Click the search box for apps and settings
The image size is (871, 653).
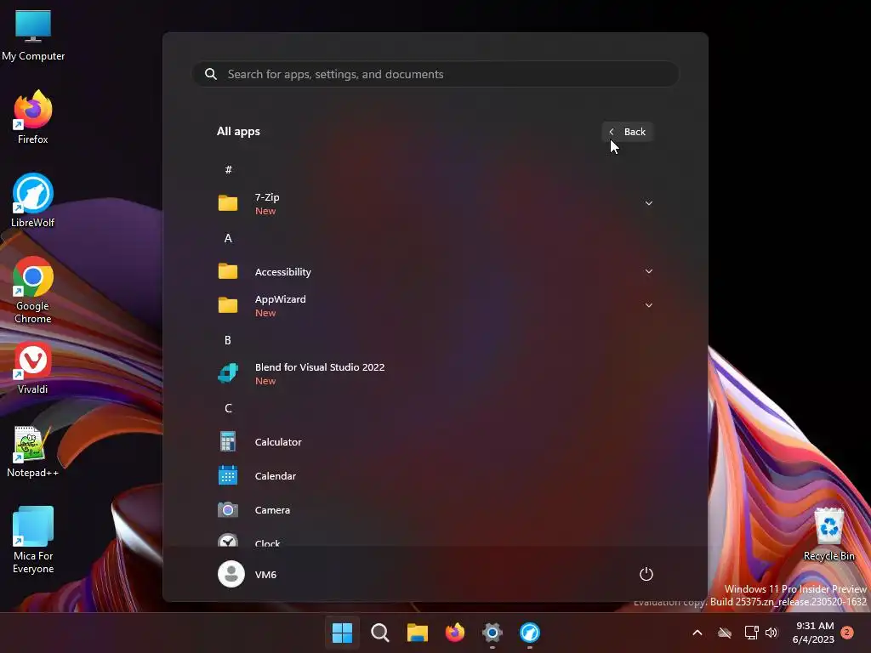(435, 74)
